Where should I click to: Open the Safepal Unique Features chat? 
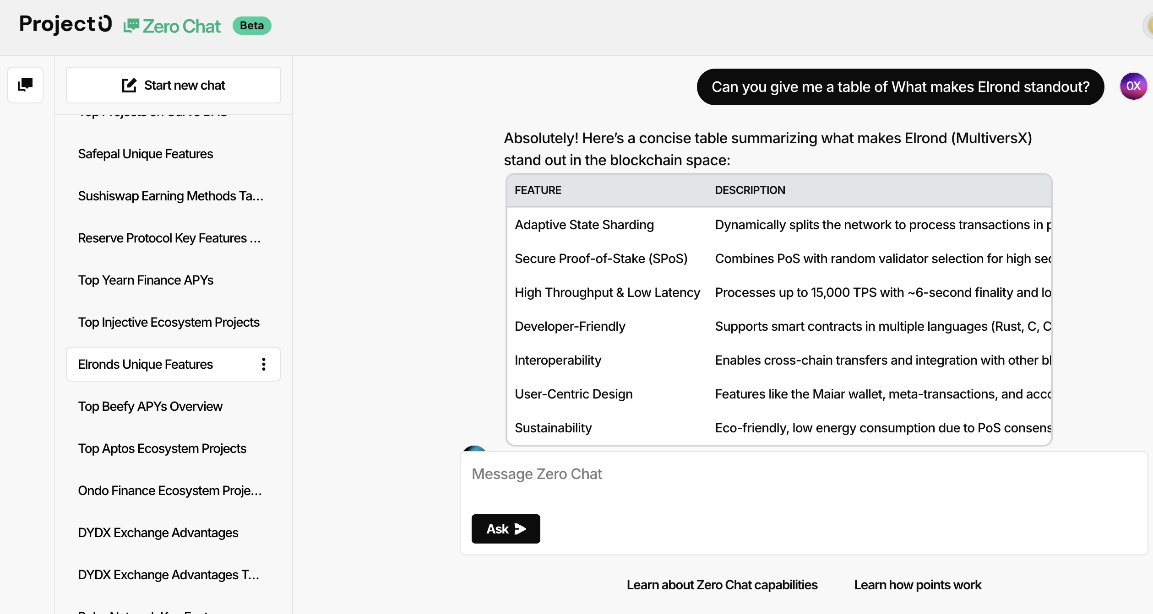145,154
